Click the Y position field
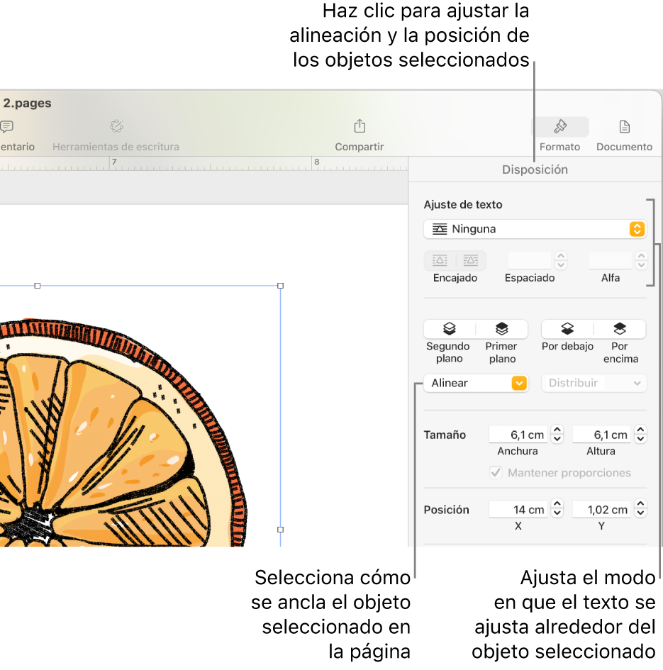 [601, 509]
